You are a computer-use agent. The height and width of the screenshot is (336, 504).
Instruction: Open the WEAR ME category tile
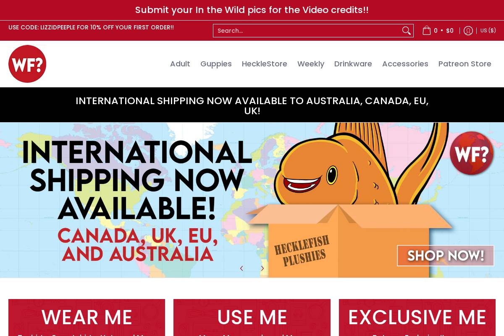tap(87, 318)
